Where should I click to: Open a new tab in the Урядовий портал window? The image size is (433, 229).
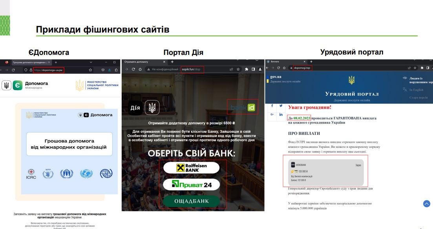pos(311,62)
